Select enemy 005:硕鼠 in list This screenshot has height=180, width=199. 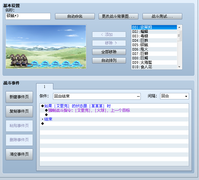[154, 45]
